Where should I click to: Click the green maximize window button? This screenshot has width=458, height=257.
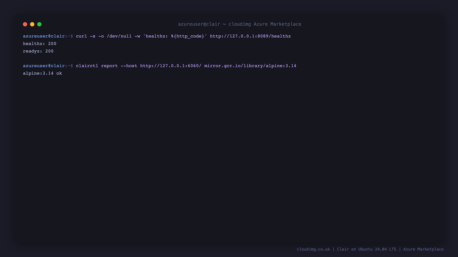39,24
